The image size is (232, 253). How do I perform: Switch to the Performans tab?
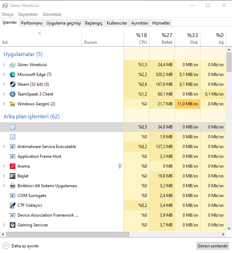click(31, 23)
